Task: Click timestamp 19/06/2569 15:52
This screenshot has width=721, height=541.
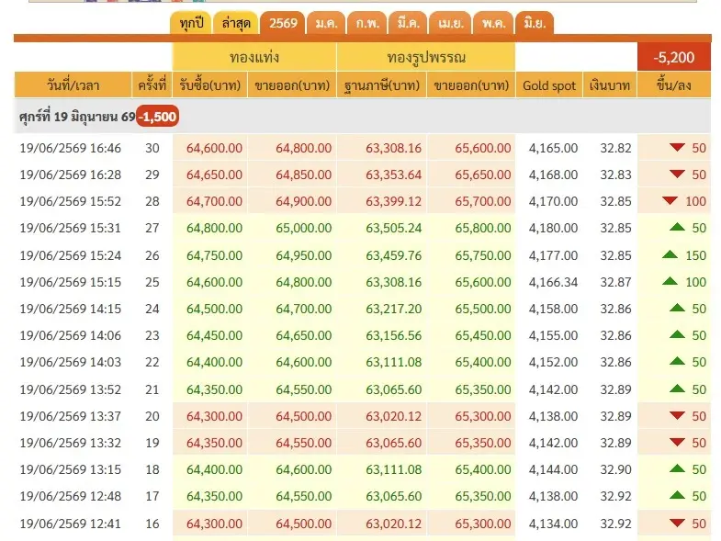Action: [x=71, y=201]
